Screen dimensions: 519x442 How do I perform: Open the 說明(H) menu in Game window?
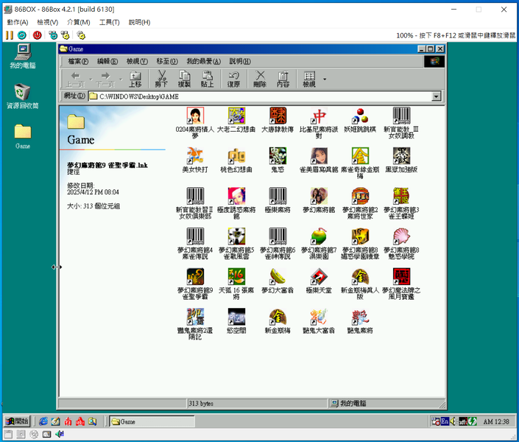click(240, 61)
